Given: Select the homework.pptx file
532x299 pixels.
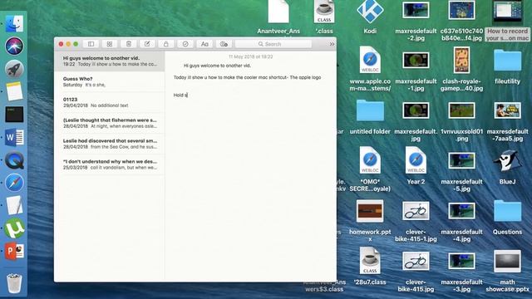Looking at the screenshot, I should point(370,211).
